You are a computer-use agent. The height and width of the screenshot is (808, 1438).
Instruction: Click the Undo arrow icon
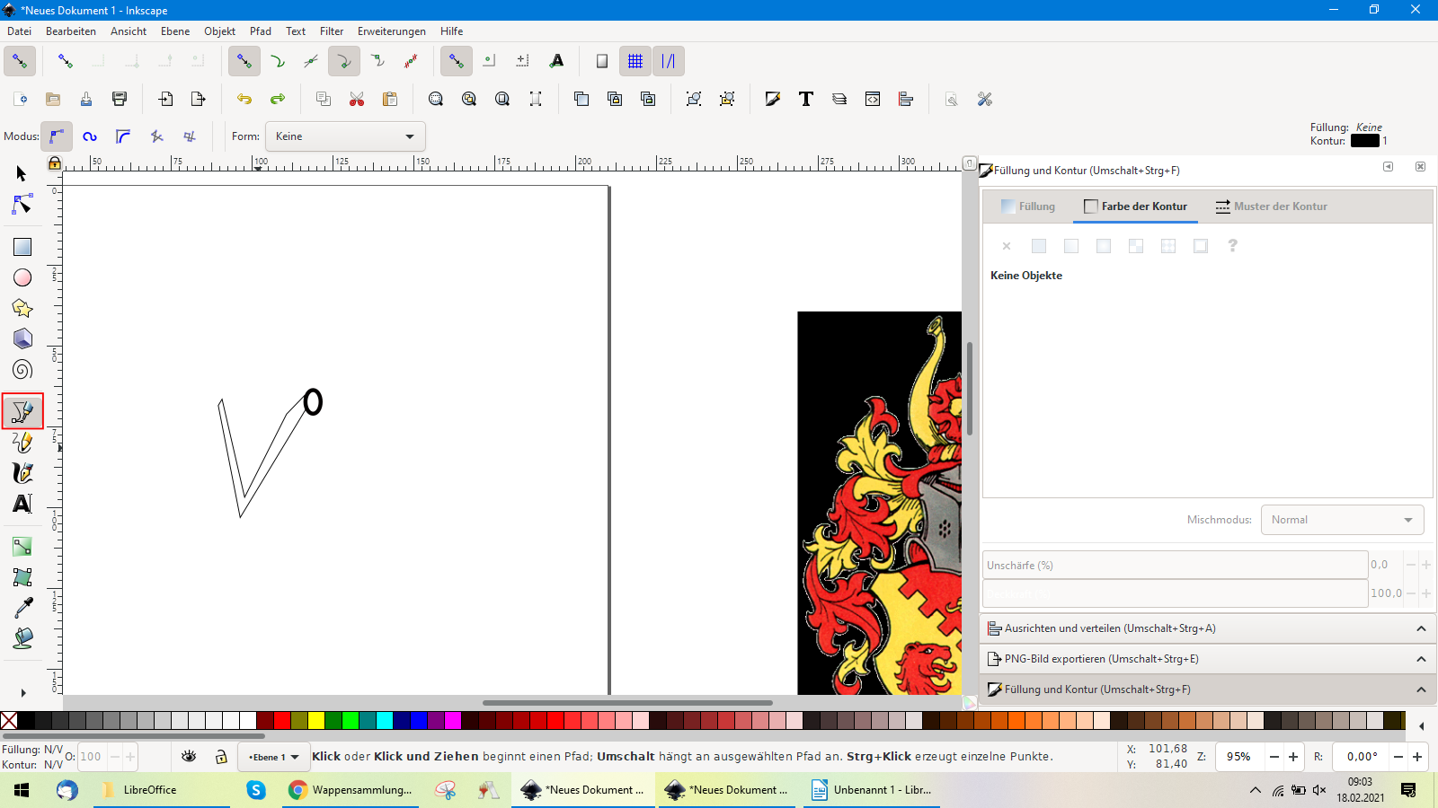(244, 99)
